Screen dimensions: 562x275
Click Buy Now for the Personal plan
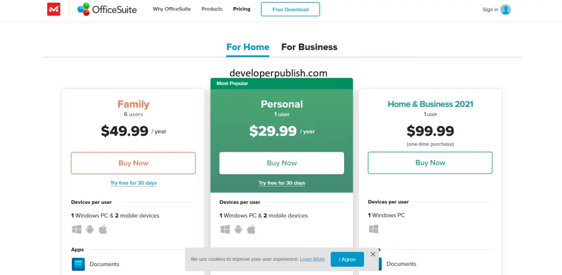[x=282, y=163]
